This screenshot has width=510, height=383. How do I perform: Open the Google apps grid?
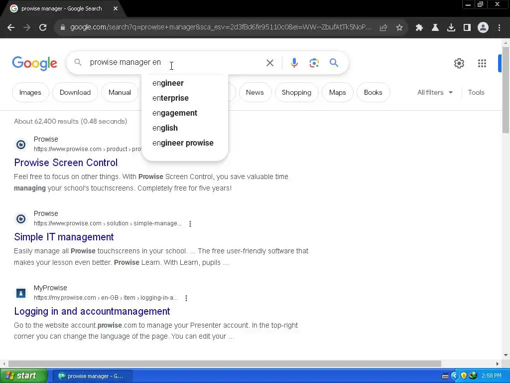click(x=482, y=63)
